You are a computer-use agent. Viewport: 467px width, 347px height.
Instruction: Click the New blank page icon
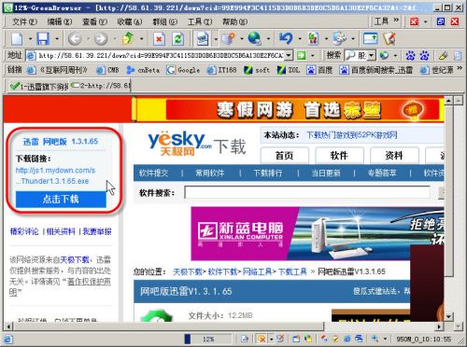(x=17, y=39)
